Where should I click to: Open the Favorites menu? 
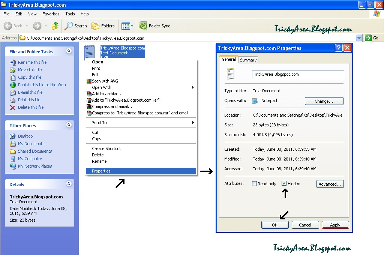tap(51, 14)
